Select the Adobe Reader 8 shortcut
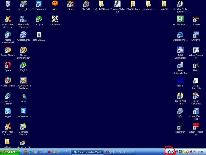The height and width of the screenshot is (155, 206). tap(196, 53)
